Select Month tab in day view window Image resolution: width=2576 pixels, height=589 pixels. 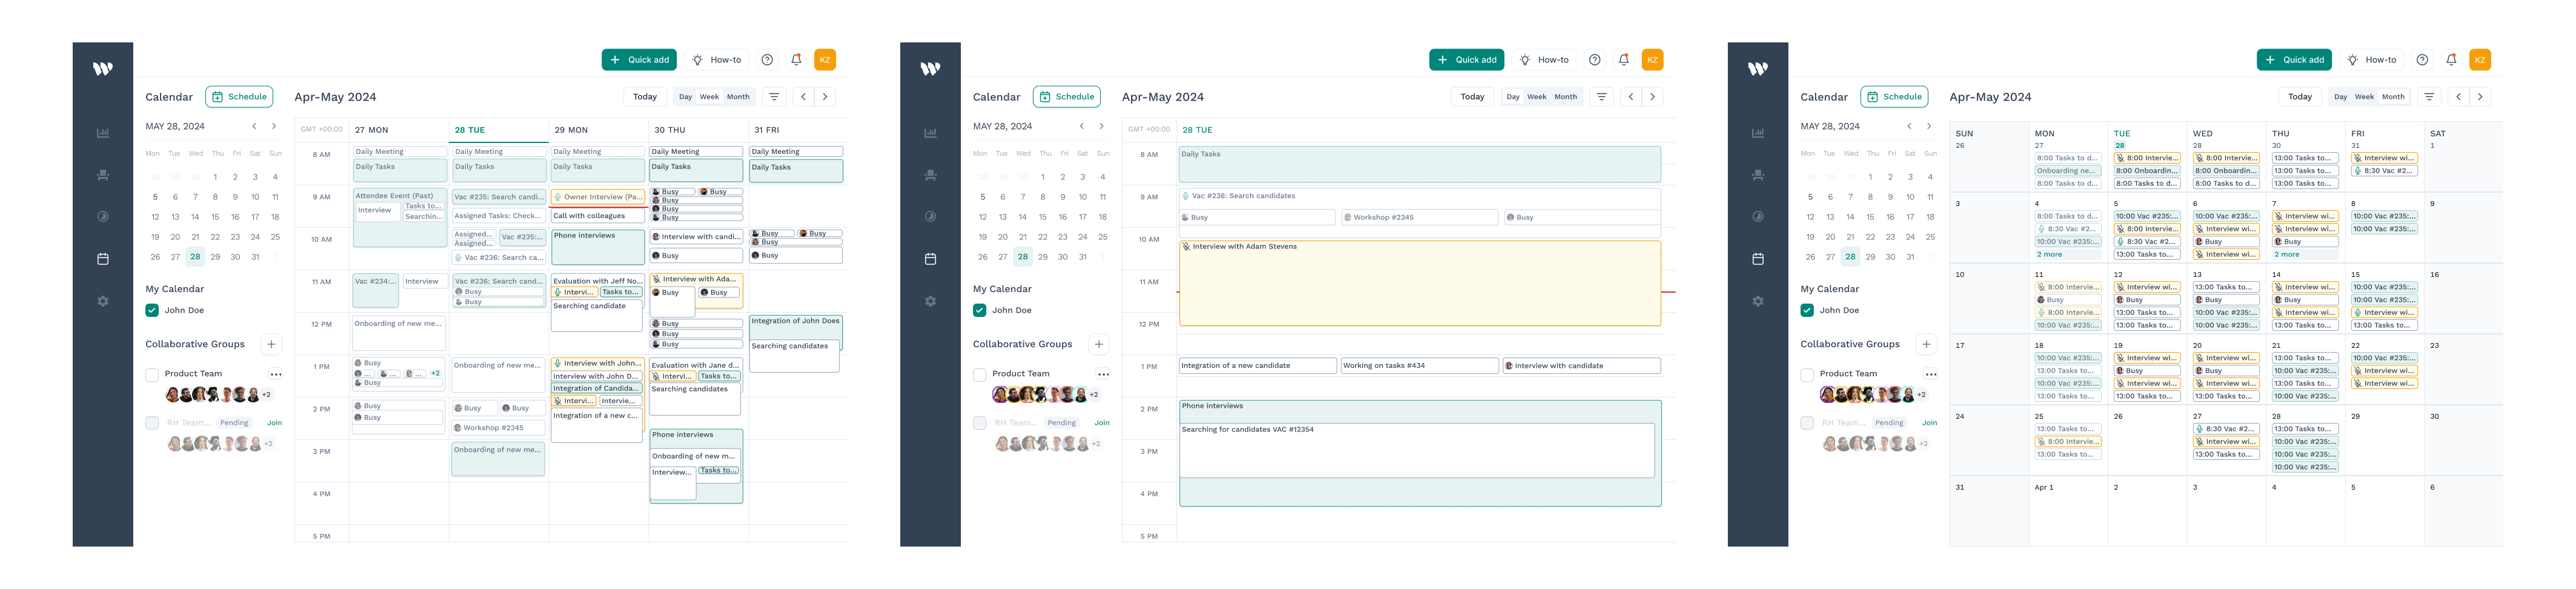[x=1566, y=97]
